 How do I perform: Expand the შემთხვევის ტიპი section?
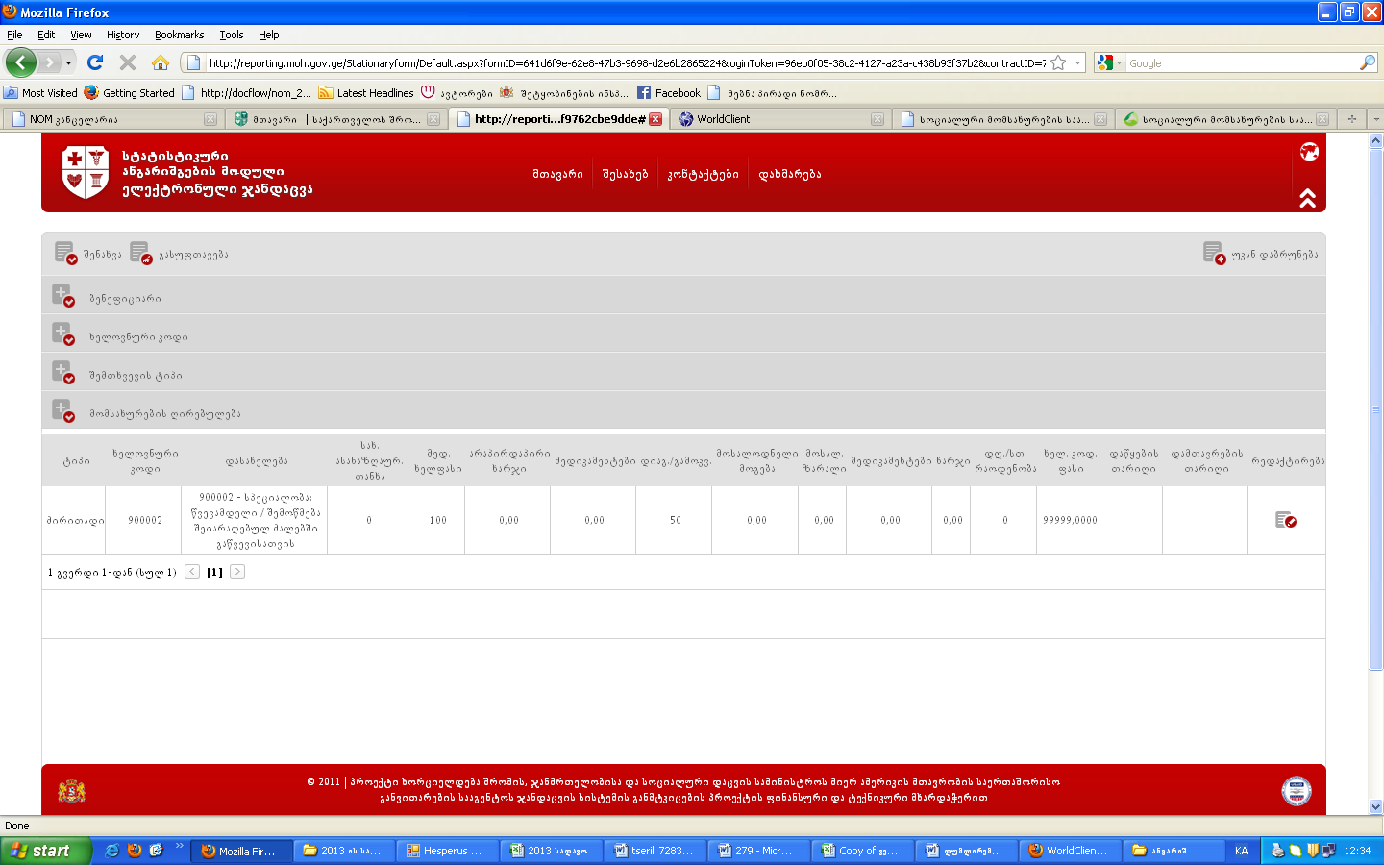pyautogui.click(x=63, y=373)
